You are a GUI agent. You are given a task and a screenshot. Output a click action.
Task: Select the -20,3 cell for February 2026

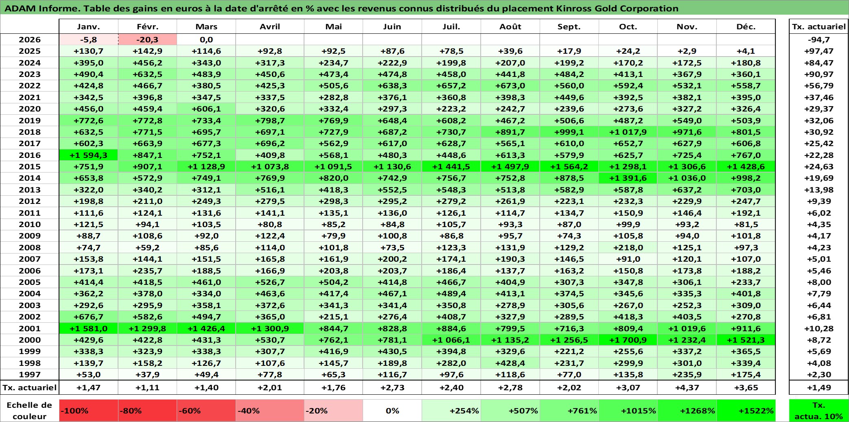147,39
